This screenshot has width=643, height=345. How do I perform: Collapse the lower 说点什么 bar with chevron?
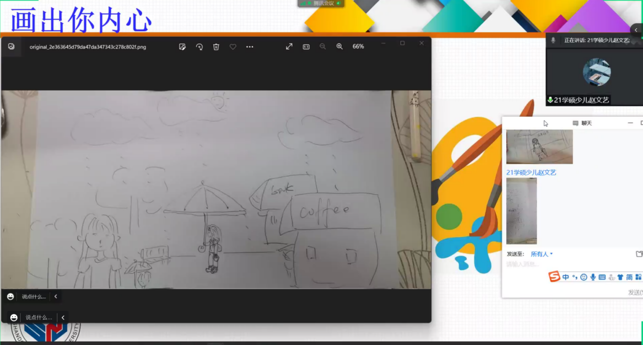click(x=63, y=318)
